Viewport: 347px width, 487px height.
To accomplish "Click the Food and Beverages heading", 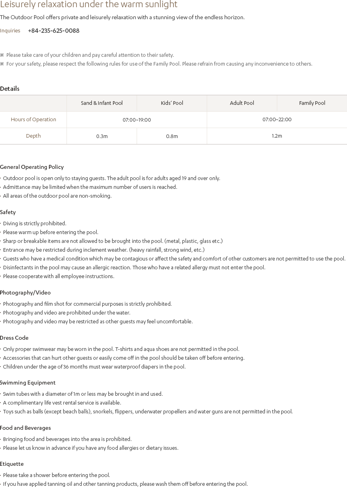I will coord(25,428).
